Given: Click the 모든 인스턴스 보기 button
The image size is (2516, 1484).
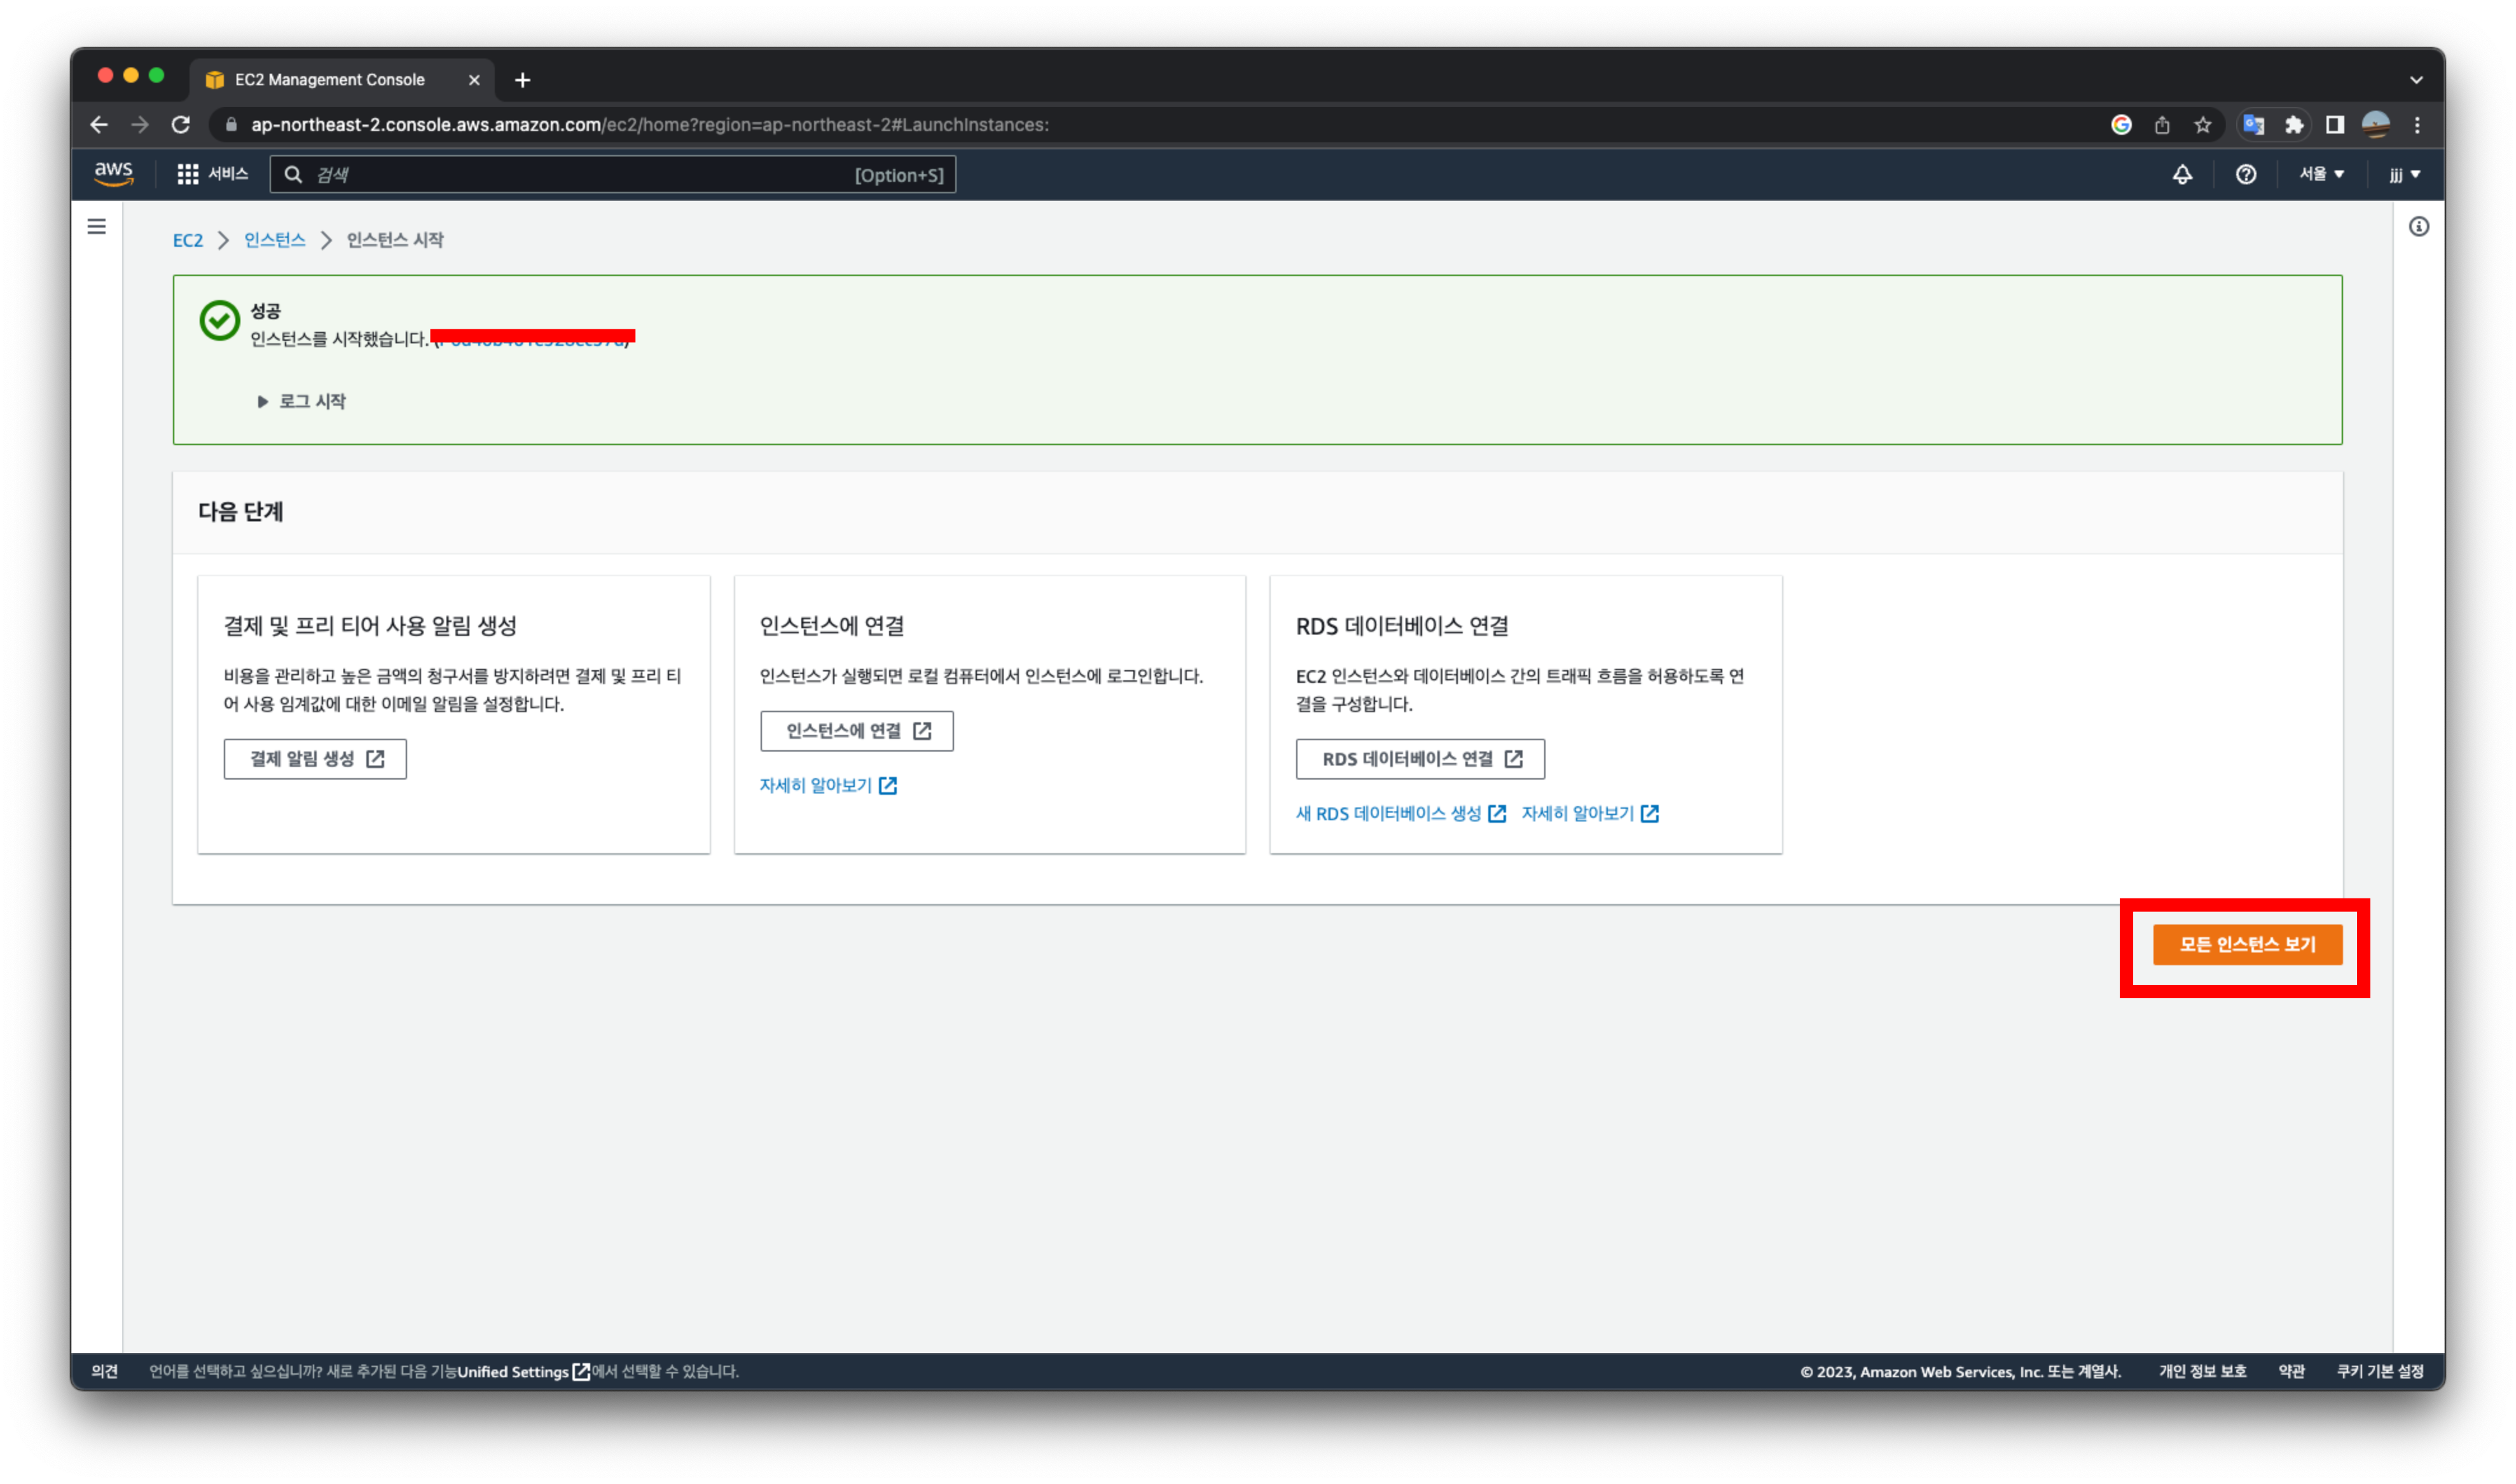Looking at the screenshot, I should click(2247, 945).
